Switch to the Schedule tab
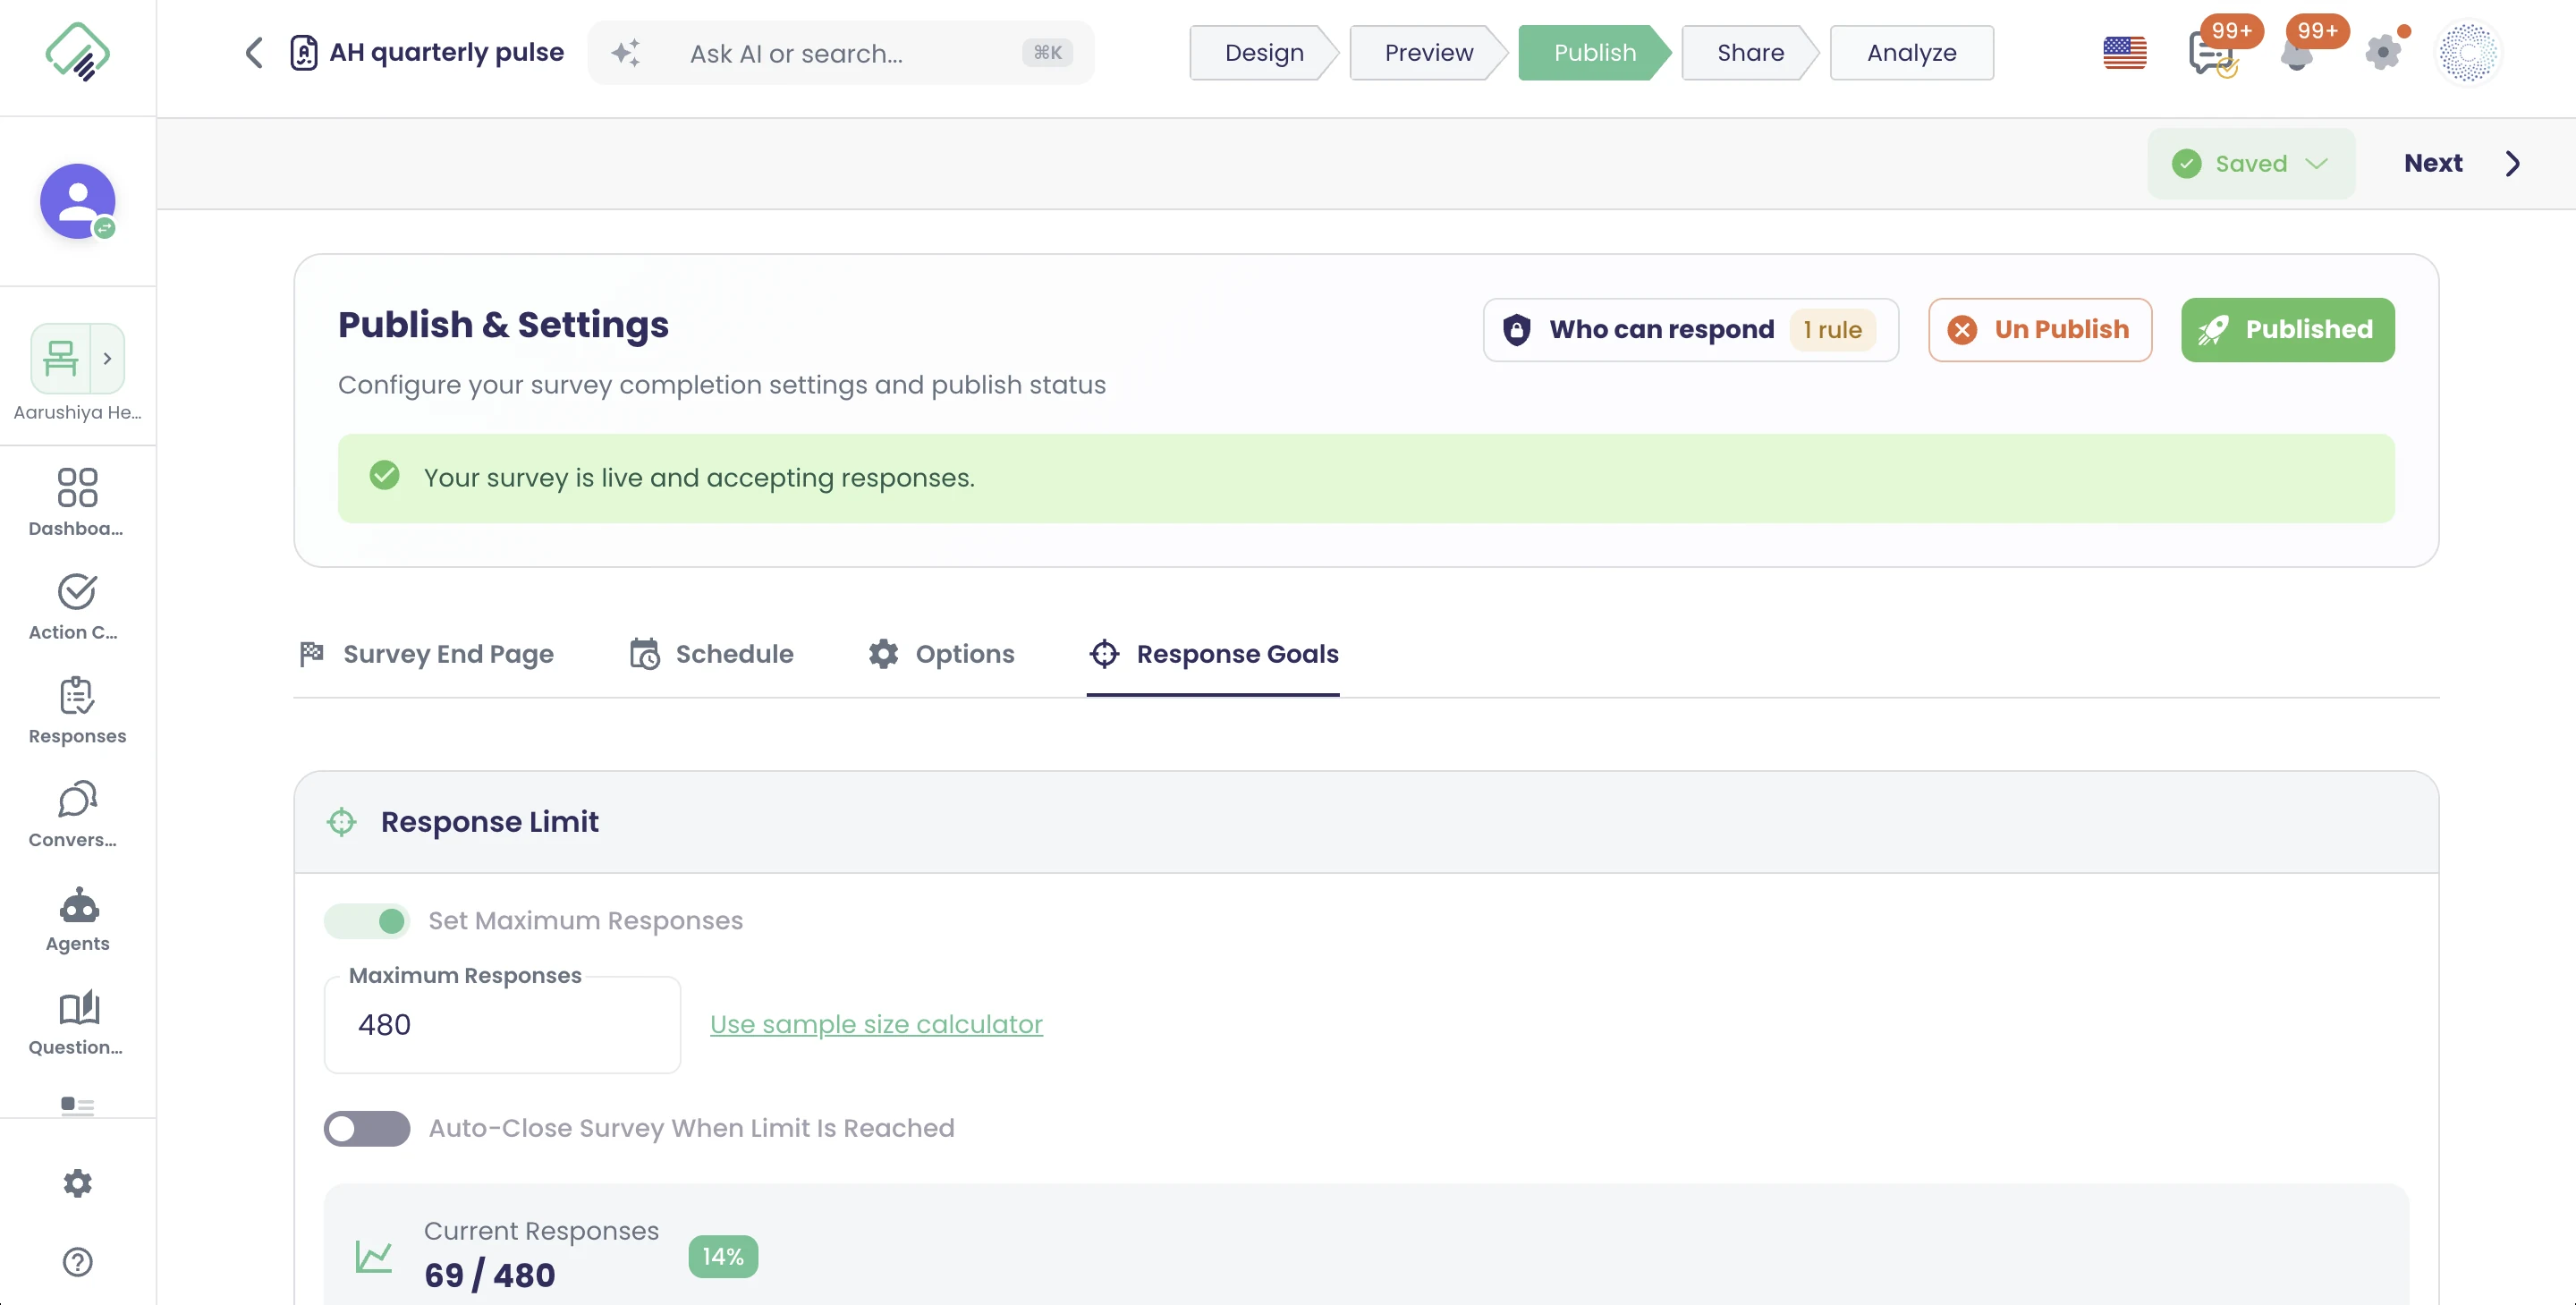The image size is (2576, 1305). tap(711, 654)
